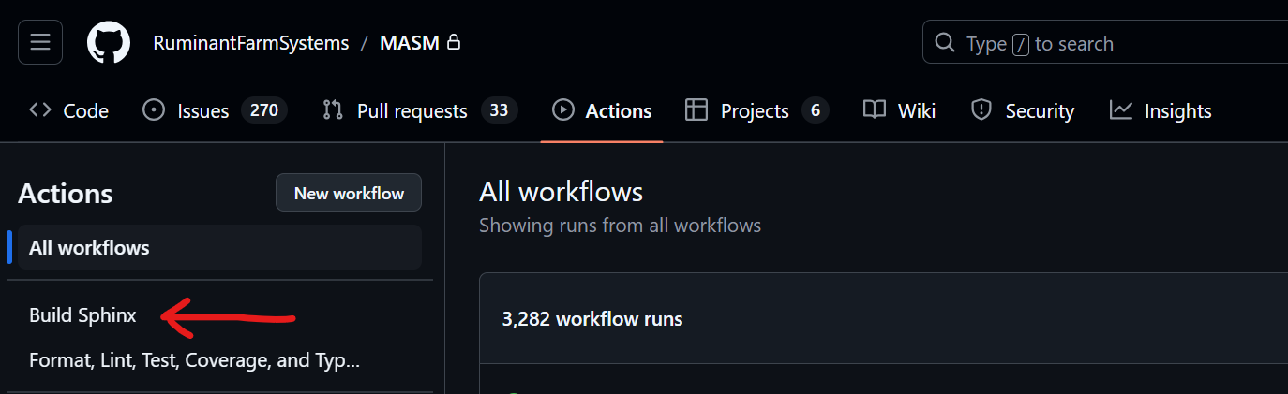Open the Build Sphinx workflow
This screenshot has height=394, width=1288.
[x=82, y=315]
